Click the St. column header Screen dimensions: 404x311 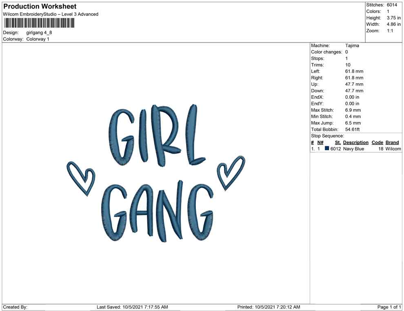point(337,142)
